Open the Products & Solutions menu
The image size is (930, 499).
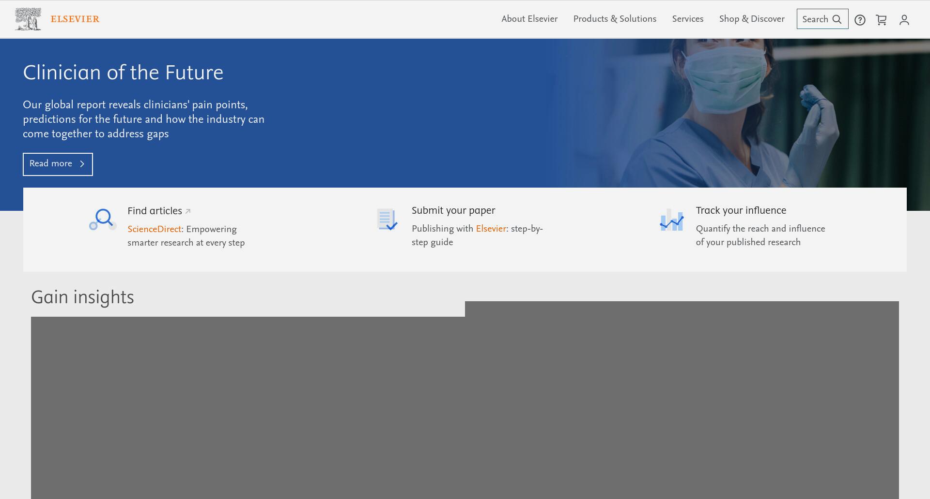(x=615, y=19)
